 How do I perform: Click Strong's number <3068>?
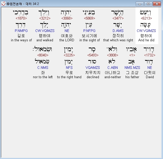pyautogui.click(x=67, y=18)
